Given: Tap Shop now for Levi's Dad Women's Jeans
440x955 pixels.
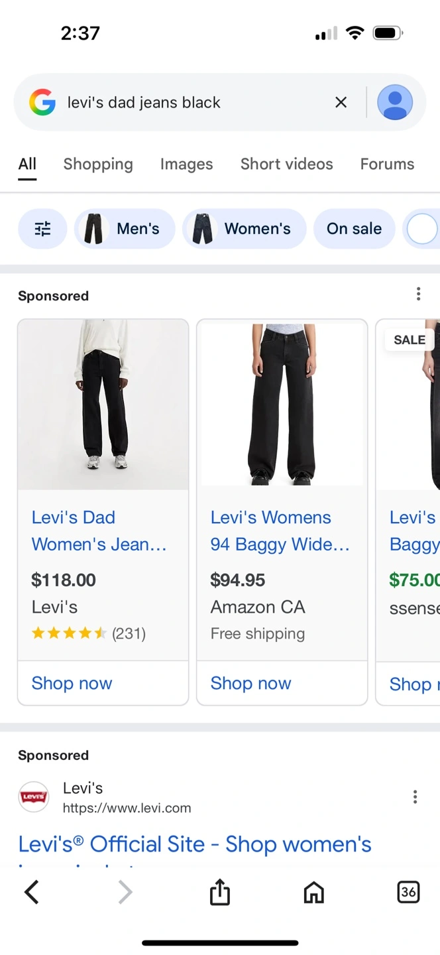Looking at the screenshot, I should [x=72, y=683].
